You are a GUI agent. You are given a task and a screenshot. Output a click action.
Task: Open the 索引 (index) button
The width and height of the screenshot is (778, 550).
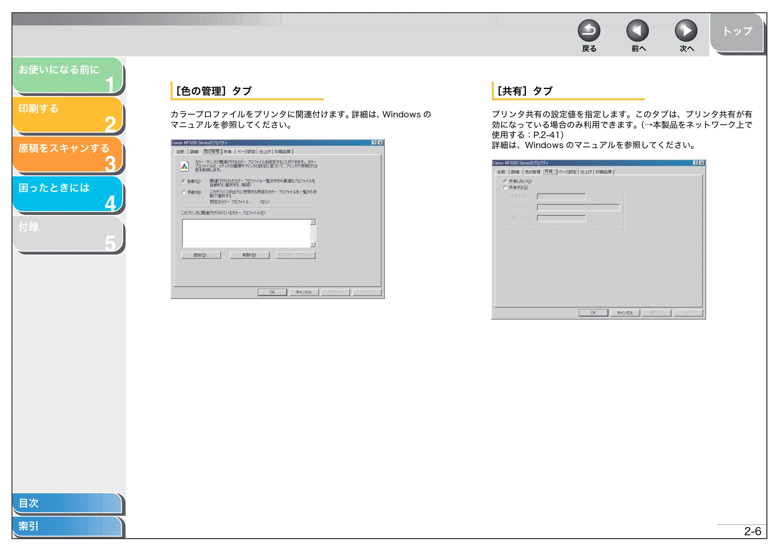pyautogui.click(x=67, y=526)
